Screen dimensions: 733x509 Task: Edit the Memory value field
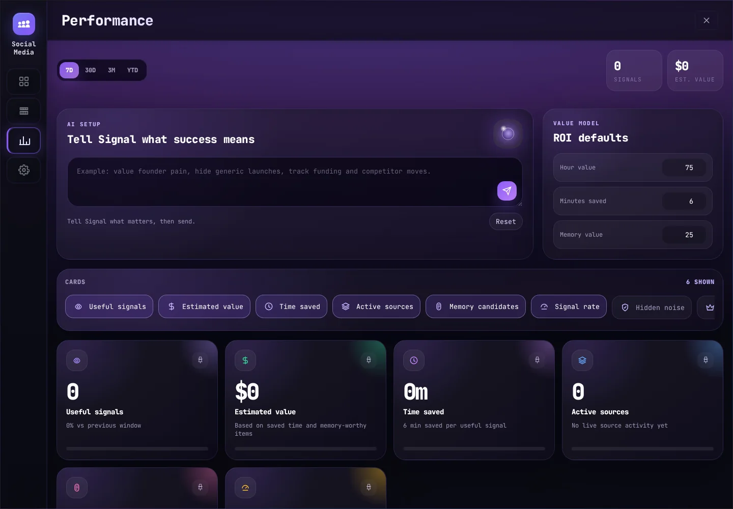pos(684,235)
